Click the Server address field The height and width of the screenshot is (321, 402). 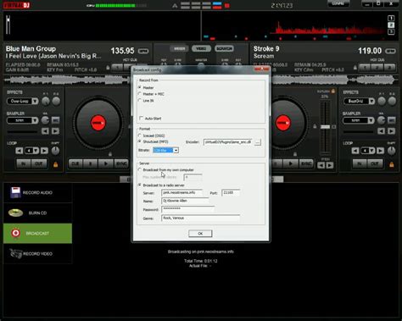point(182,193)
